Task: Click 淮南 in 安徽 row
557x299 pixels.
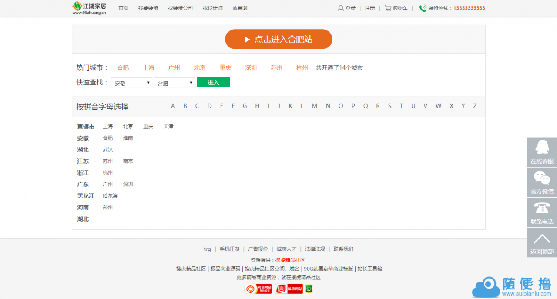Action: [x=128, y=138]
